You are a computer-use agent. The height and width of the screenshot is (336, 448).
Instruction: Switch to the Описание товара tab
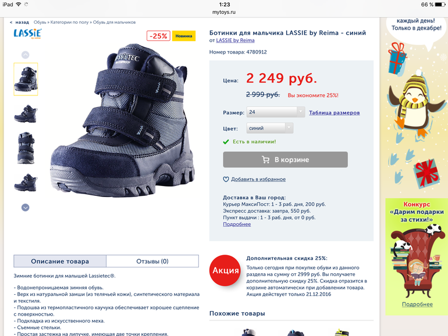60,261
